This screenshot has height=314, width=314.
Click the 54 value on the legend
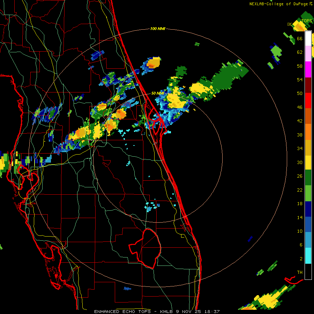300,80
